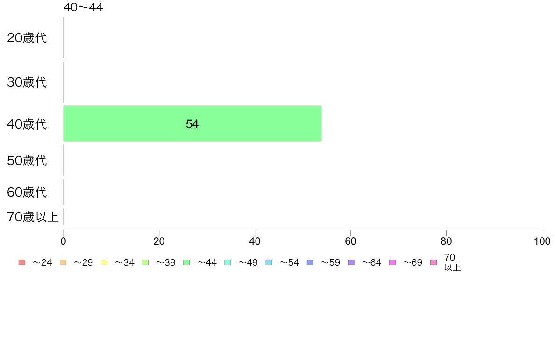555x343 pixels.
Task: Click the yellow ~34 legend swatch
Action: 104,262
